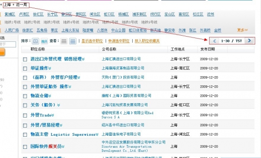The width and height of the screenshot is (261, 158).
Task: Expand details chevron for 单证操作
Action: click(x=50, y=68)
